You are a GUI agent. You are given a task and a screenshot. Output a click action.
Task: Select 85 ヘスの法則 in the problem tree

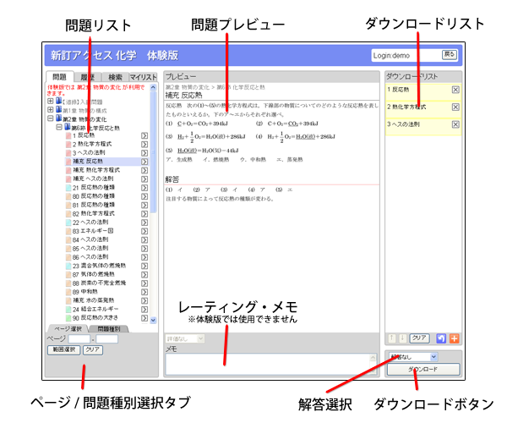[x=90, y=249]
